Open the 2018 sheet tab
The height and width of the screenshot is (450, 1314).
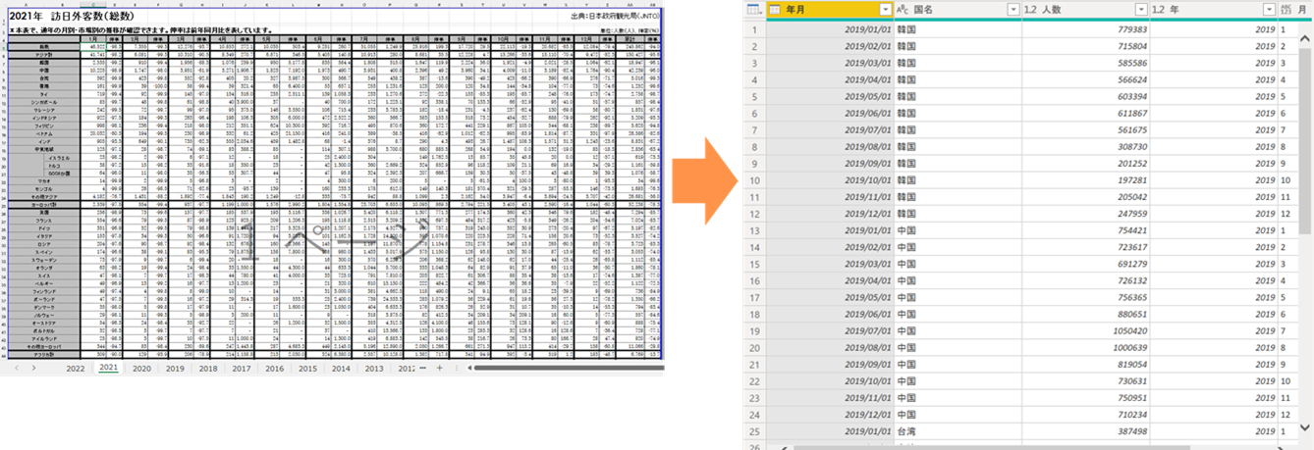[208, 369]
